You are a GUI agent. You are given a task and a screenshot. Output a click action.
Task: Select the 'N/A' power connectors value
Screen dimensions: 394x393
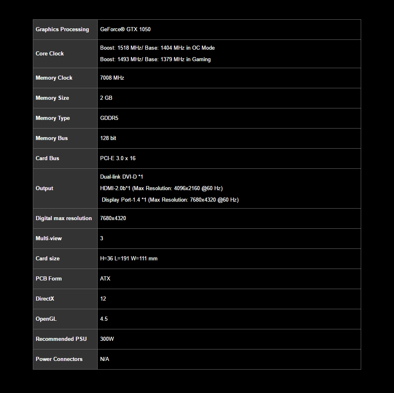[x=105, y=359]
